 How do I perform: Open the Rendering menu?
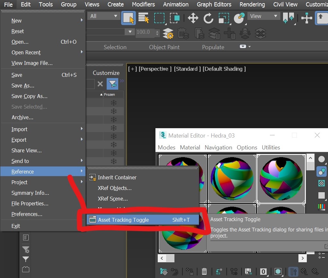coord(252,4)
